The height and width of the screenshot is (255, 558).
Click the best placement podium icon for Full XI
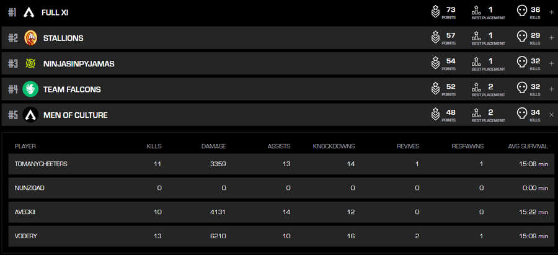pos(476,11)
